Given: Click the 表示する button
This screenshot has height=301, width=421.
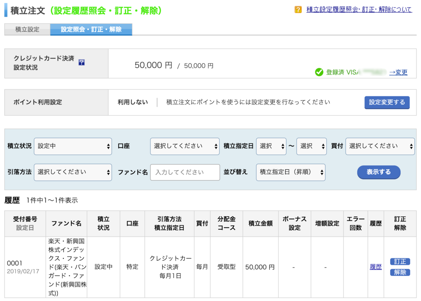Looking at the screenshot, I should pos(379,172).
